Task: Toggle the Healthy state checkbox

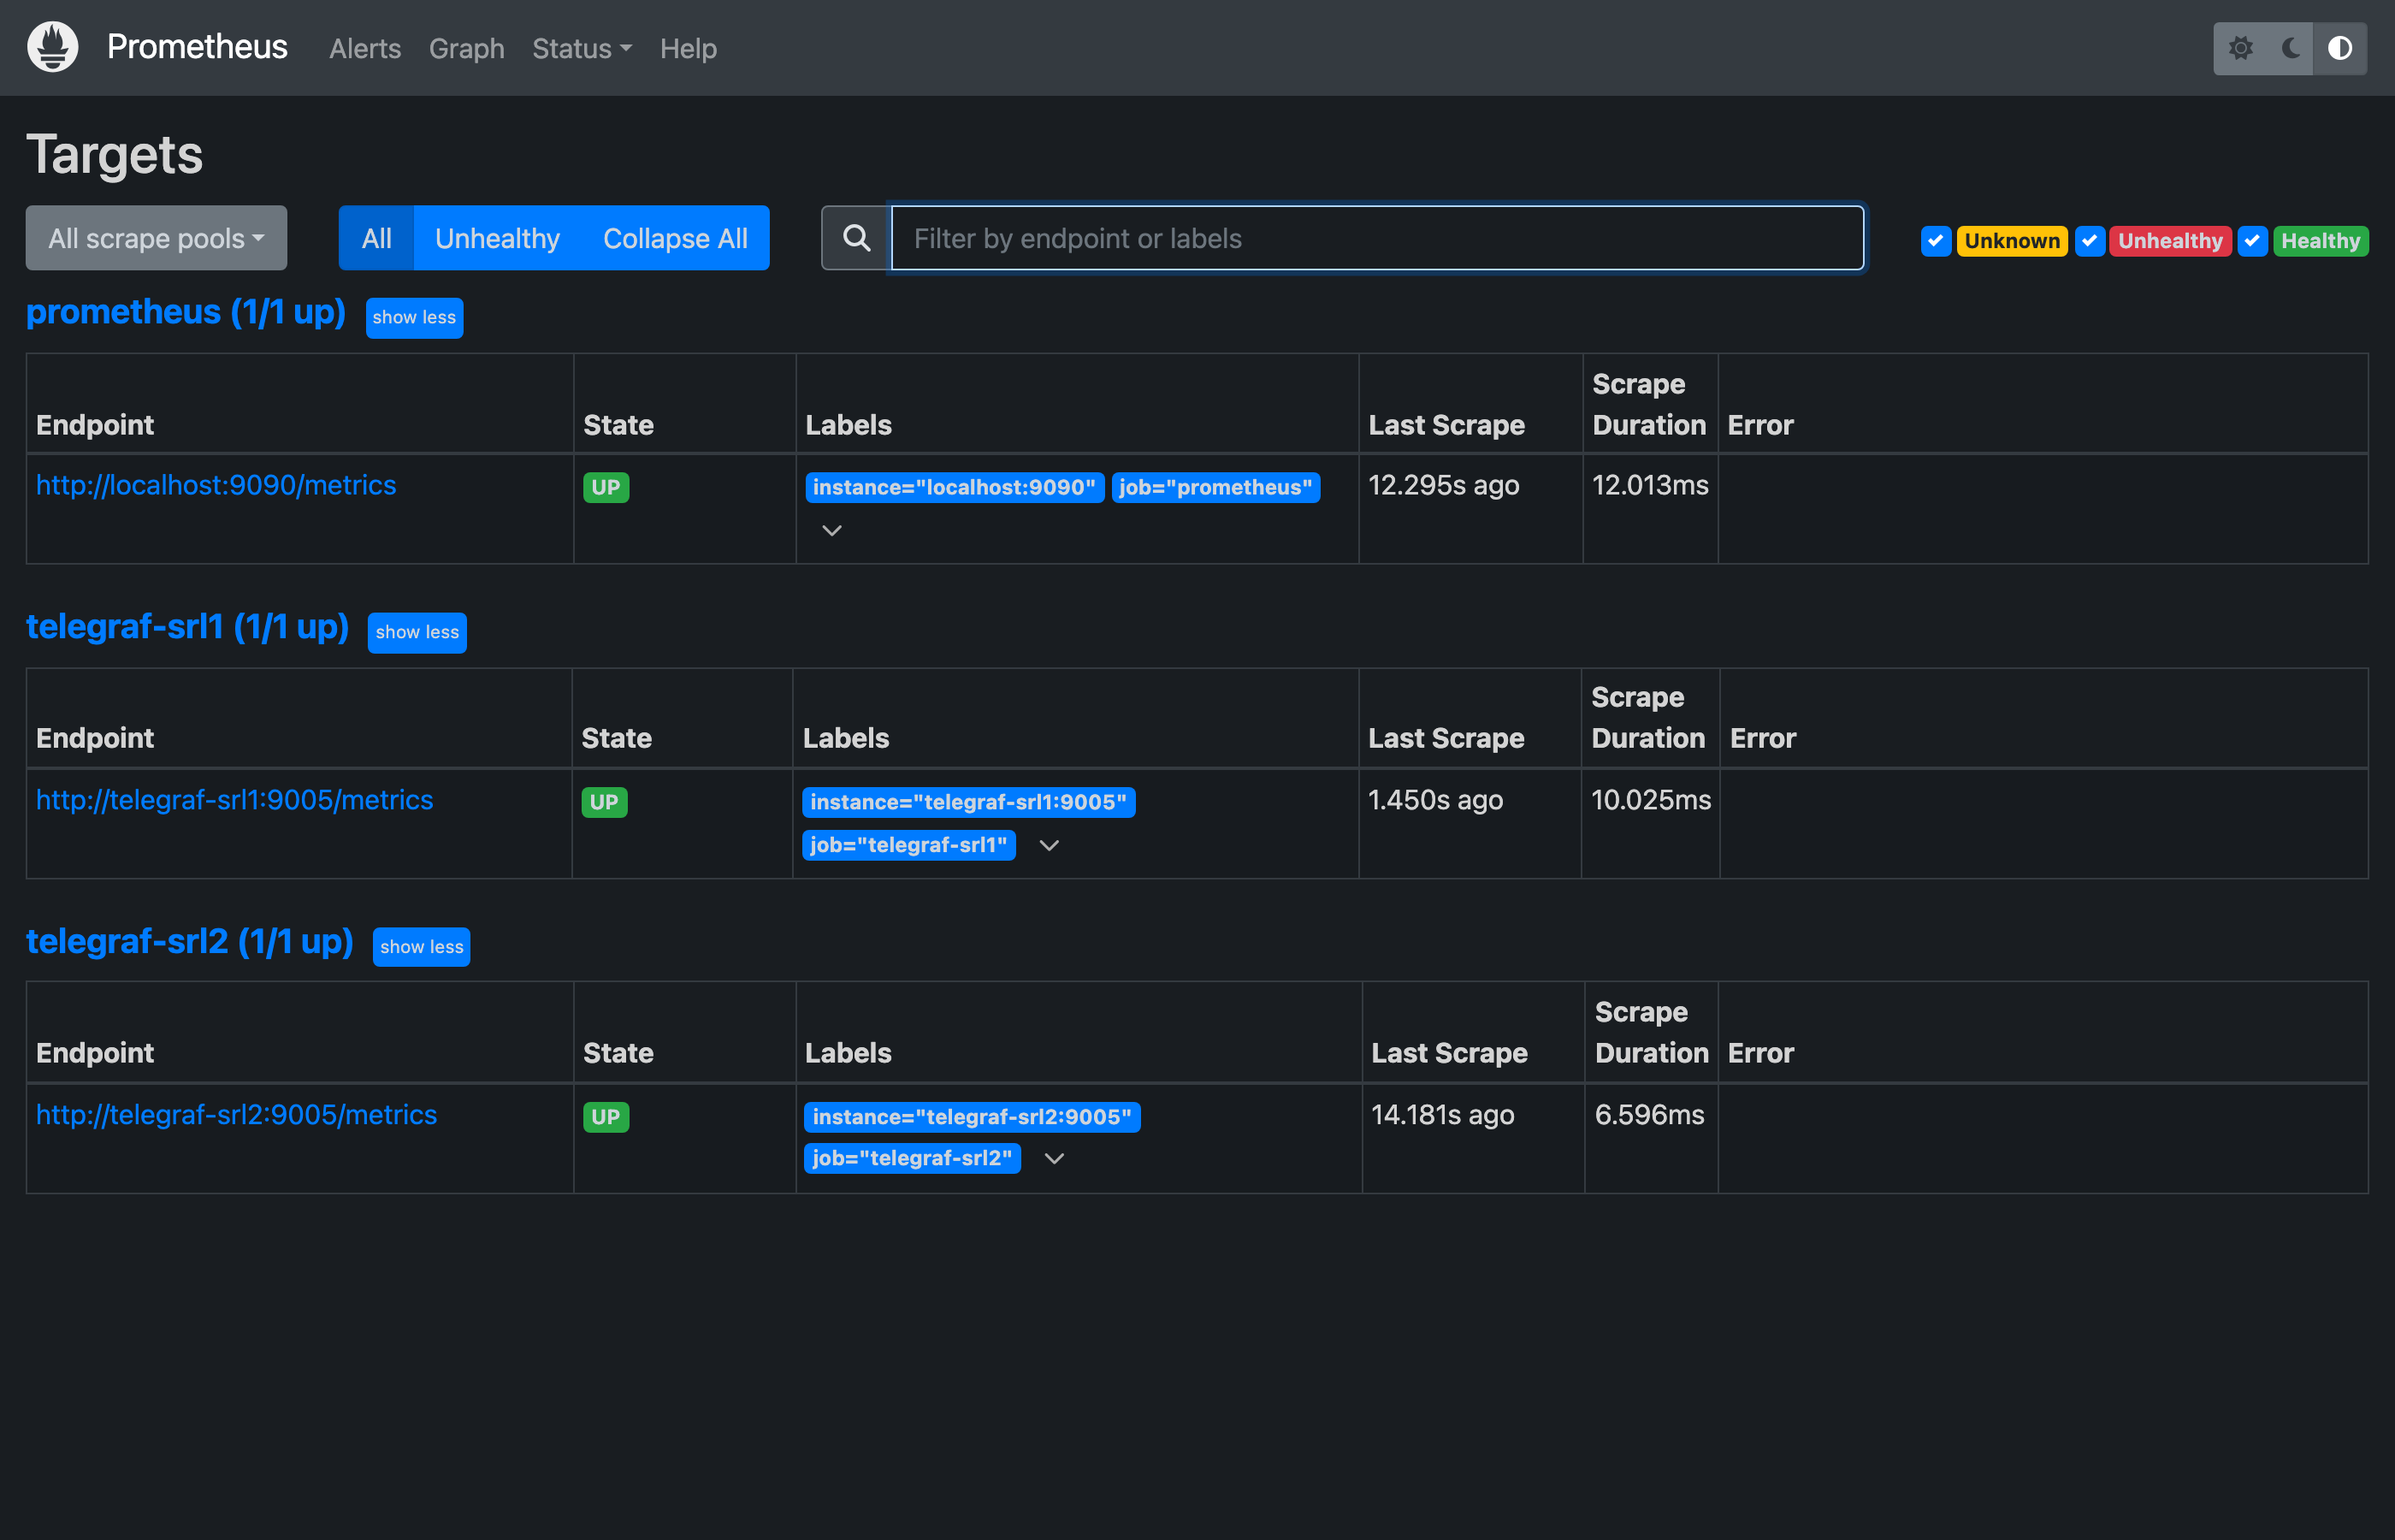Action: (2251, 241)
